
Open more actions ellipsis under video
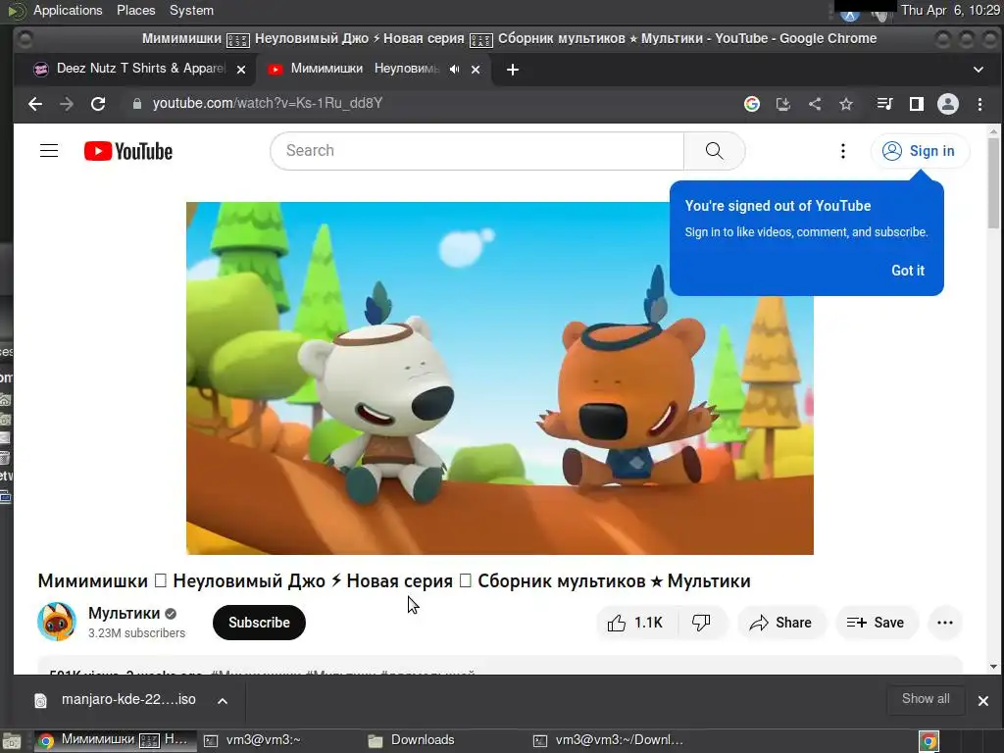tap(944, 623)
